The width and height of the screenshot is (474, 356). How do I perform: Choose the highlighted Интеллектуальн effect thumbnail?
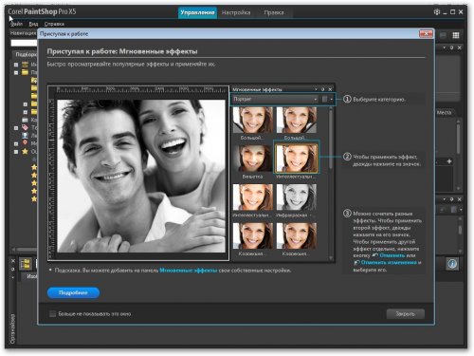pos(297,158)
